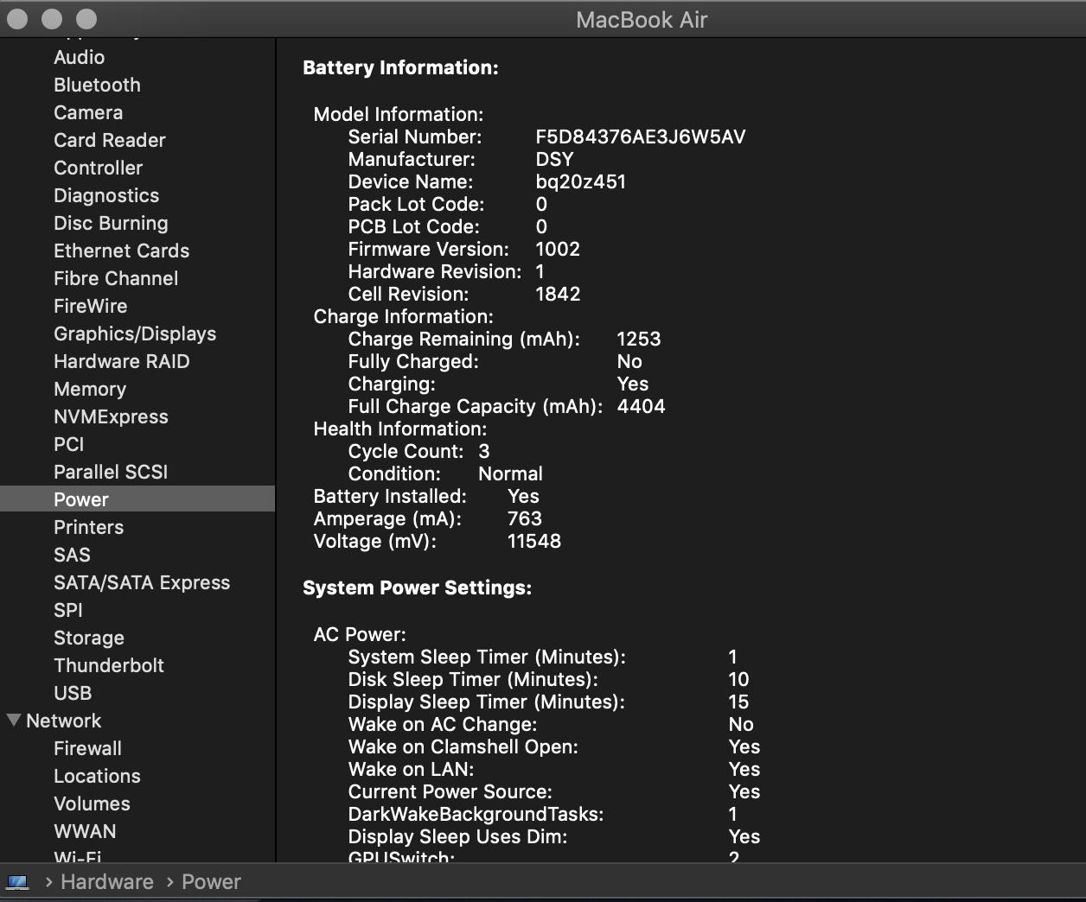Click the Battery Installed label
1086x902 pixels.
pos(390,496)
